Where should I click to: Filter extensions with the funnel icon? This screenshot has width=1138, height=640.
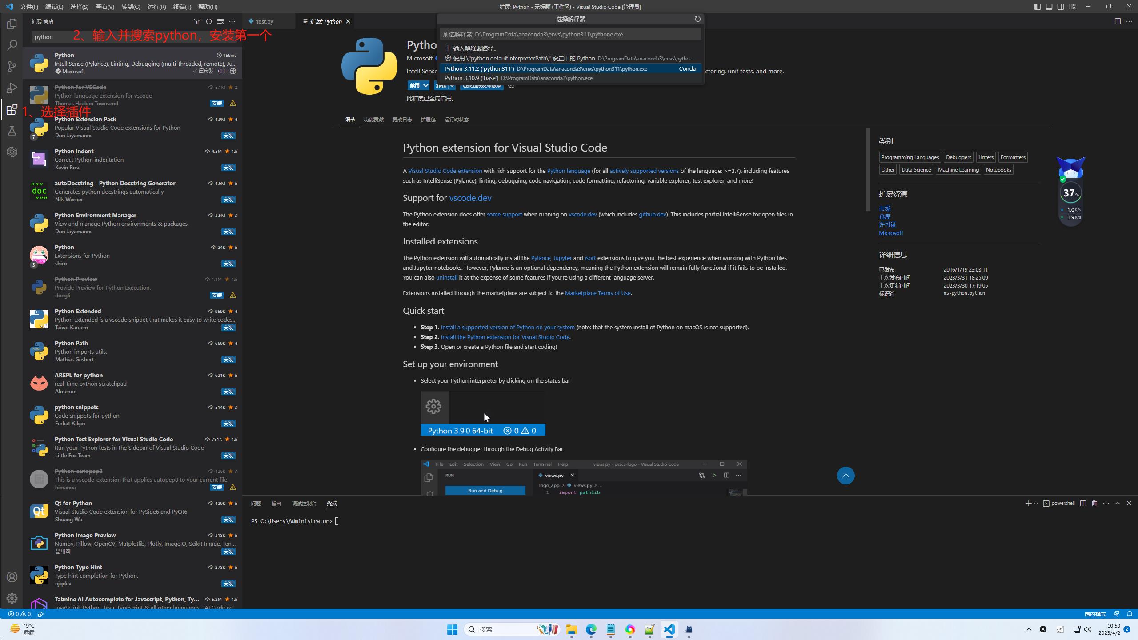point(197,21)
